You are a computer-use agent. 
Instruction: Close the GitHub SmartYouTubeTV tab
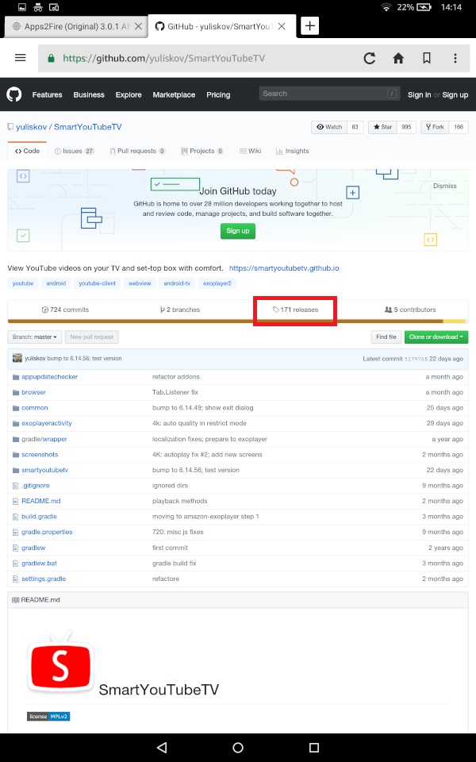coord(281,26)
